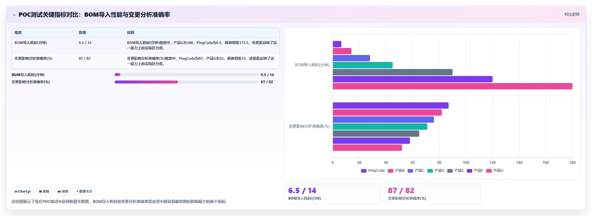Click the BOM导入耗时(分钟) y-axis label
Image resolution: width=592 pixels, height=216 pixels.
(x=312, y=65)
